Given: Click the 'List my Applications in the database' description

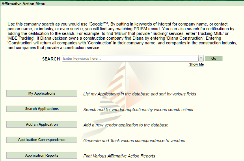Looking at the screenshot, I should coord(140,94).
